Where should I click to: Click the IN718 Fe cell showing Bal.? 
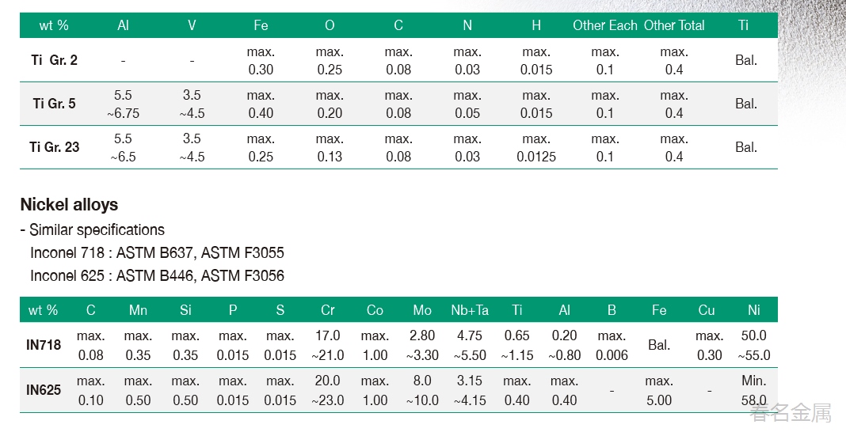659,345
